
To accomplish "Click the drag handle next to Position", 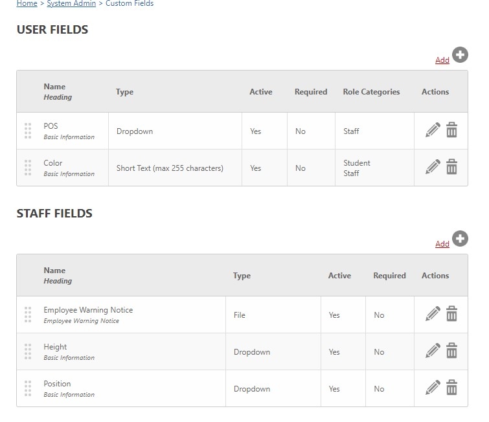I will (28, 388).
